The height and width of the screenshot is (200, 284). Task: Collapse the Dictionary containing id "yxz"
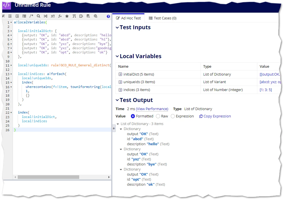121,149
